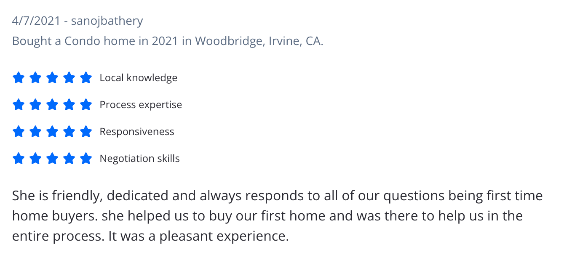Click the first star of Process expertise
The height and width of the screenshot is (260, 572).
[19, 105]
